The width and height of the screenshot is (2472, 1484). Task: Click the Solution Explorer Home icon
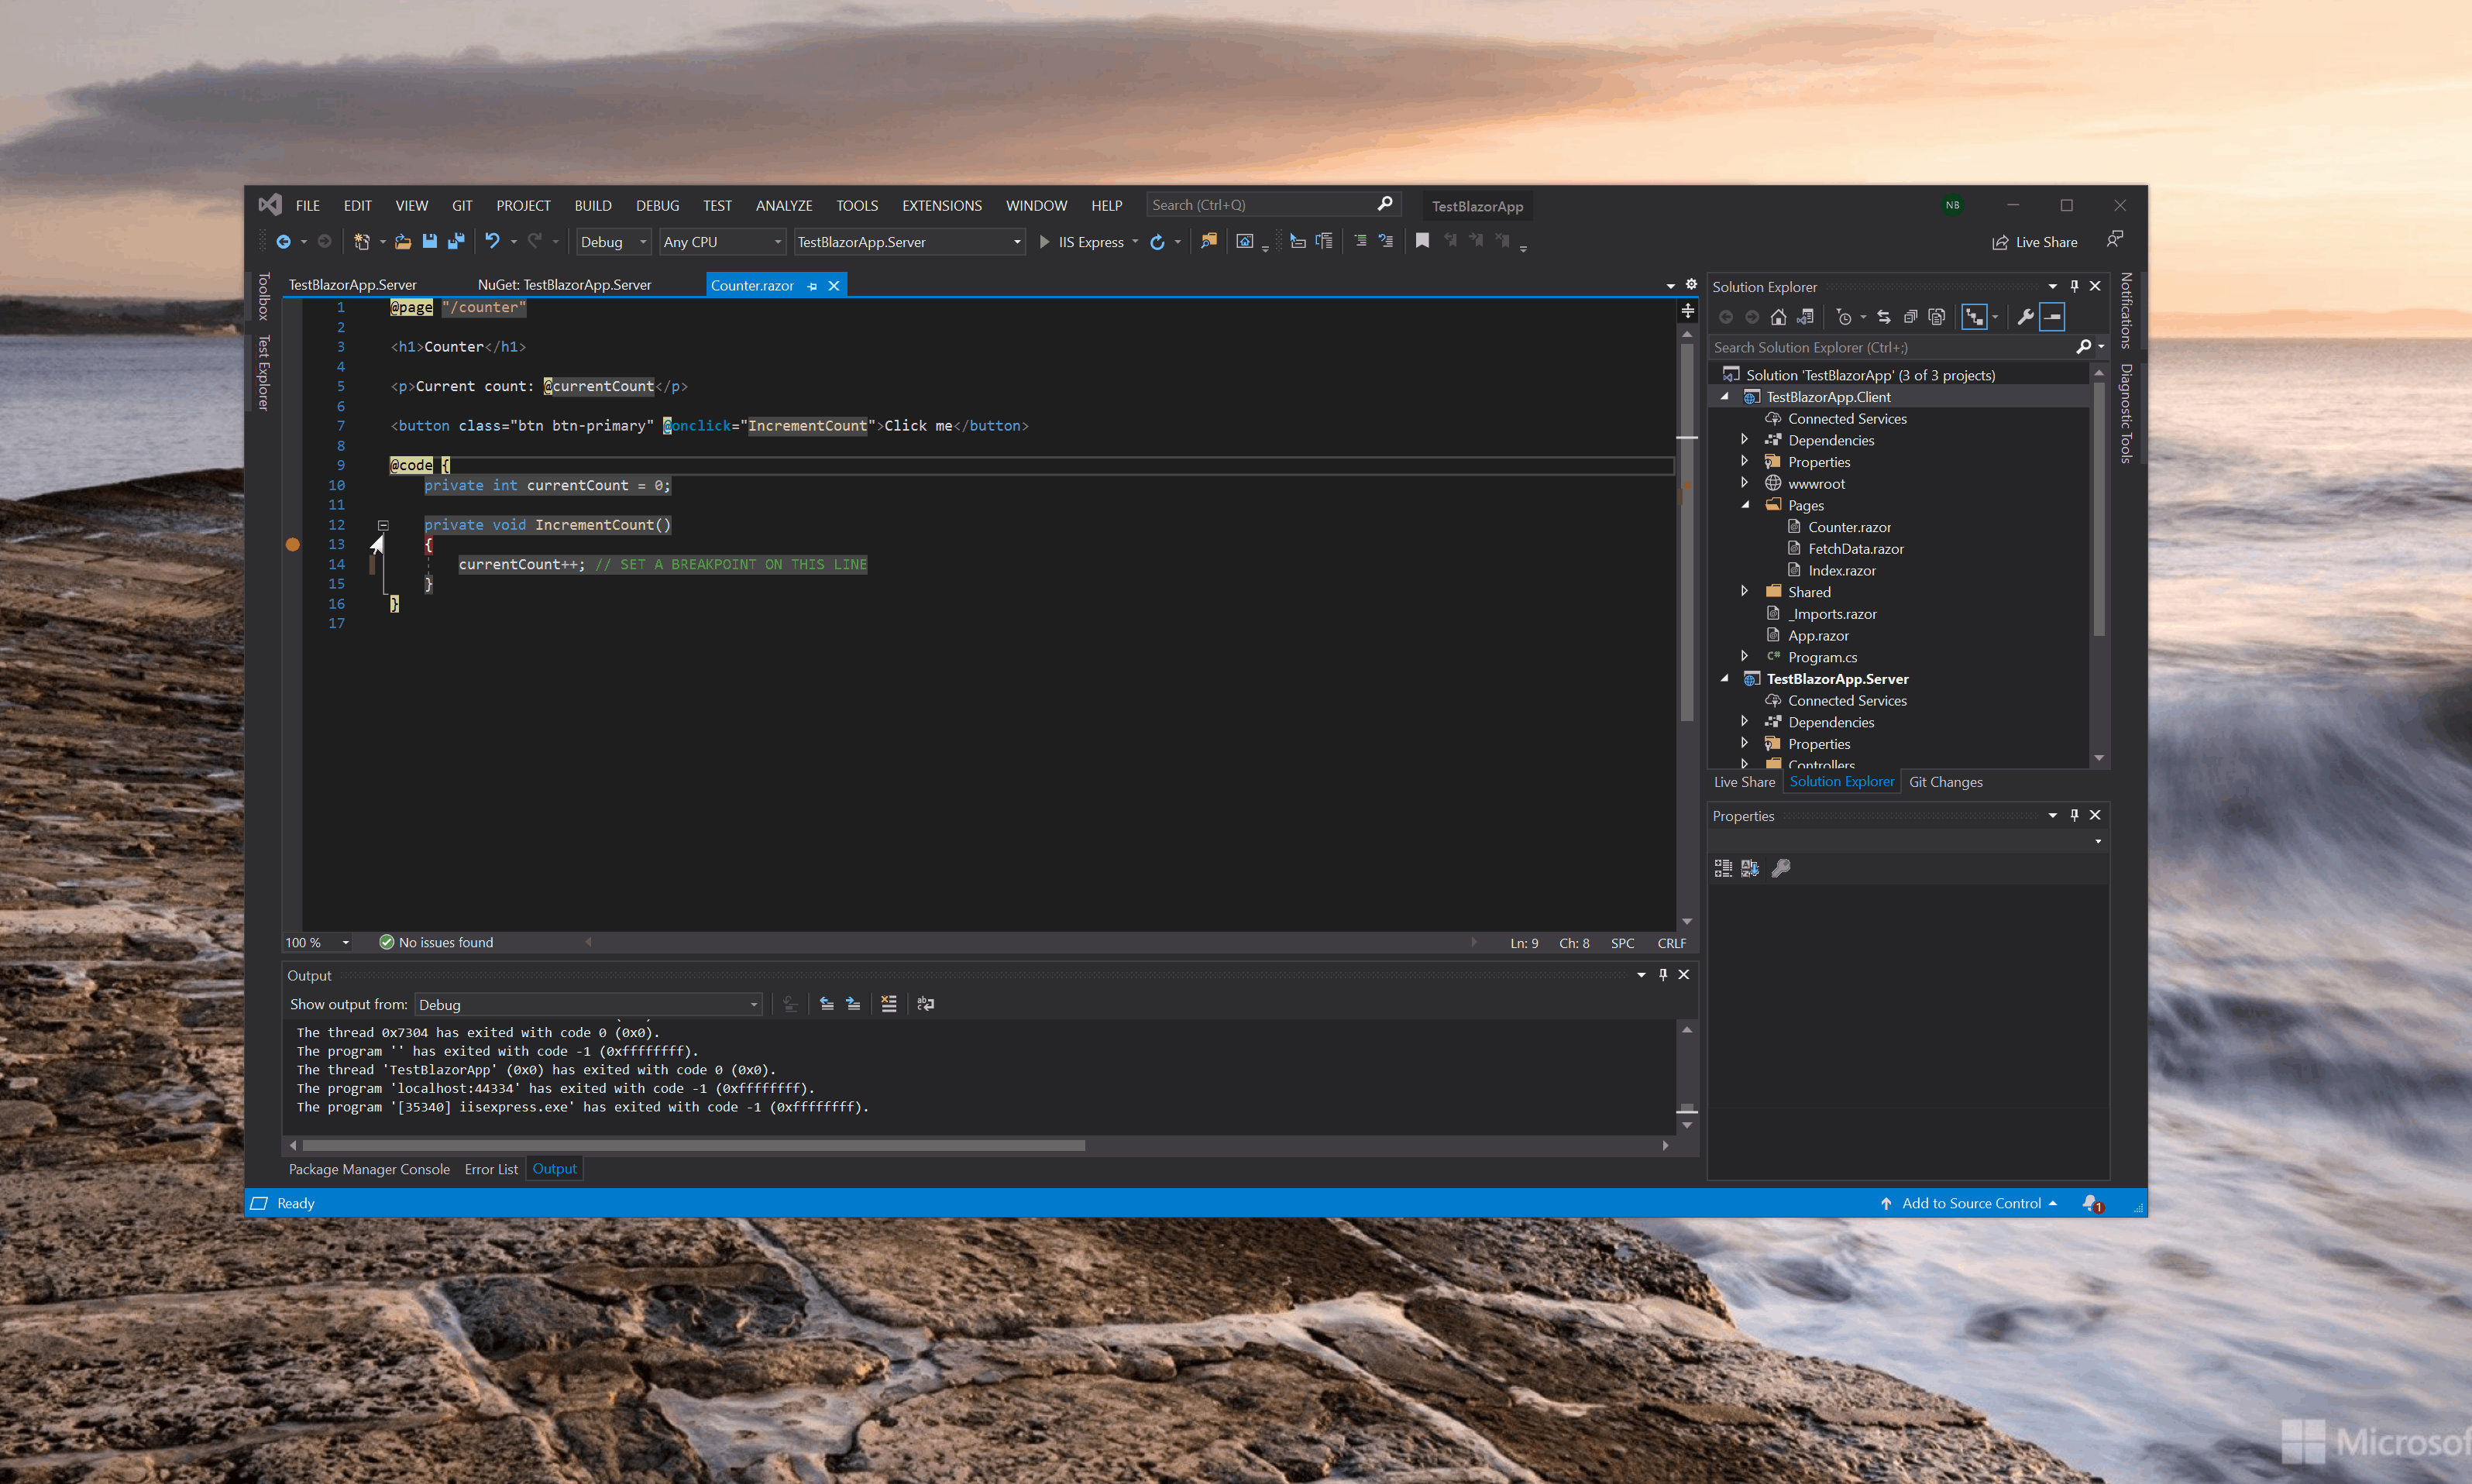[x=1778, y=317]
